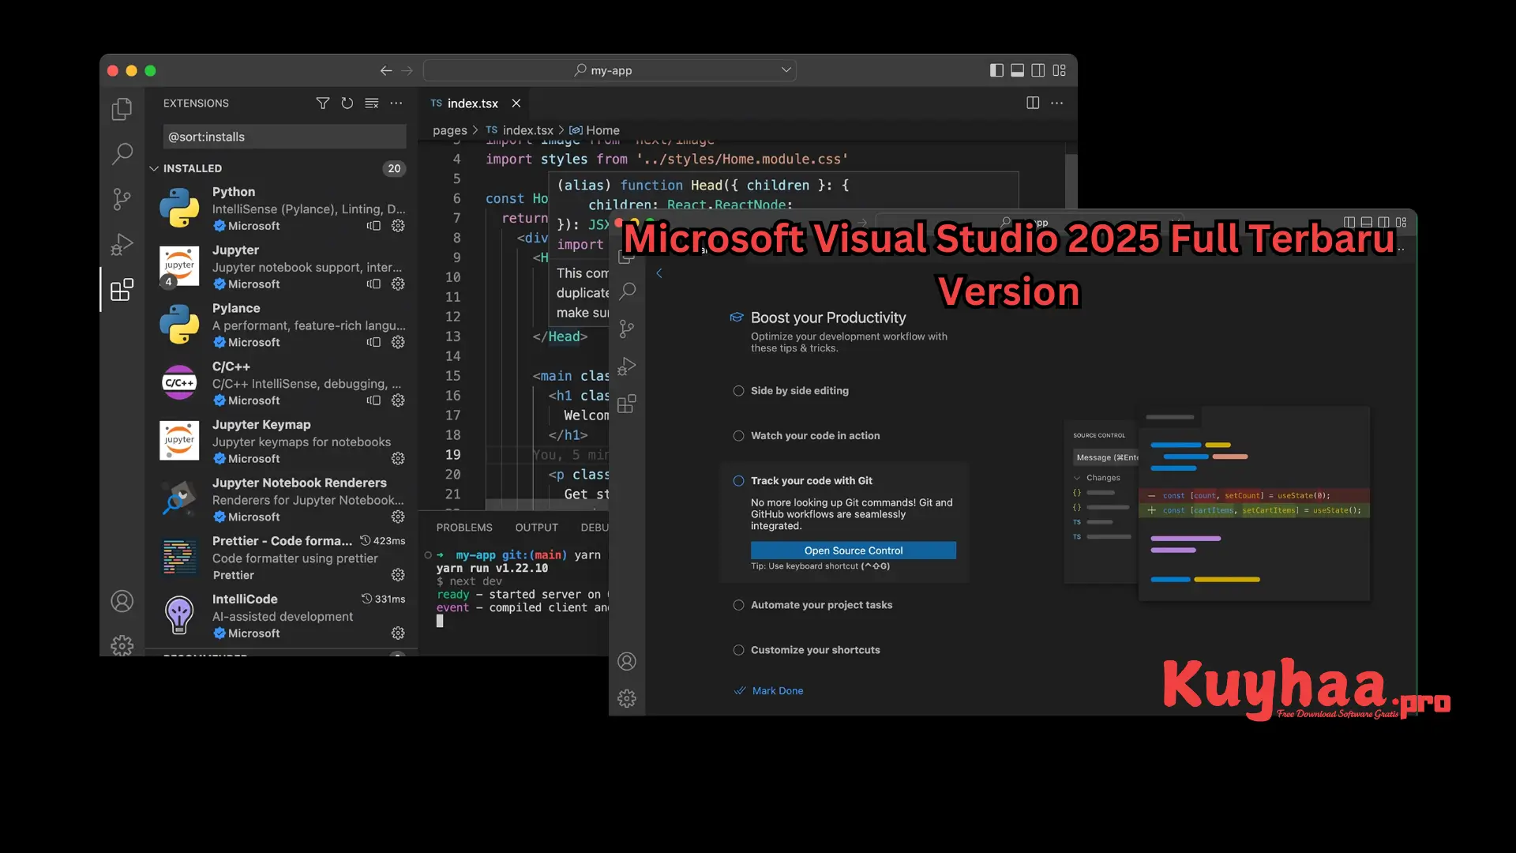
Task: Refresh the extensions list
Action: click(347, 103)
